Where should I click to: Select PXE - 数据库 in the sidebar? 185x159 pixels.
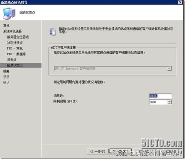[x=16, y=54]
